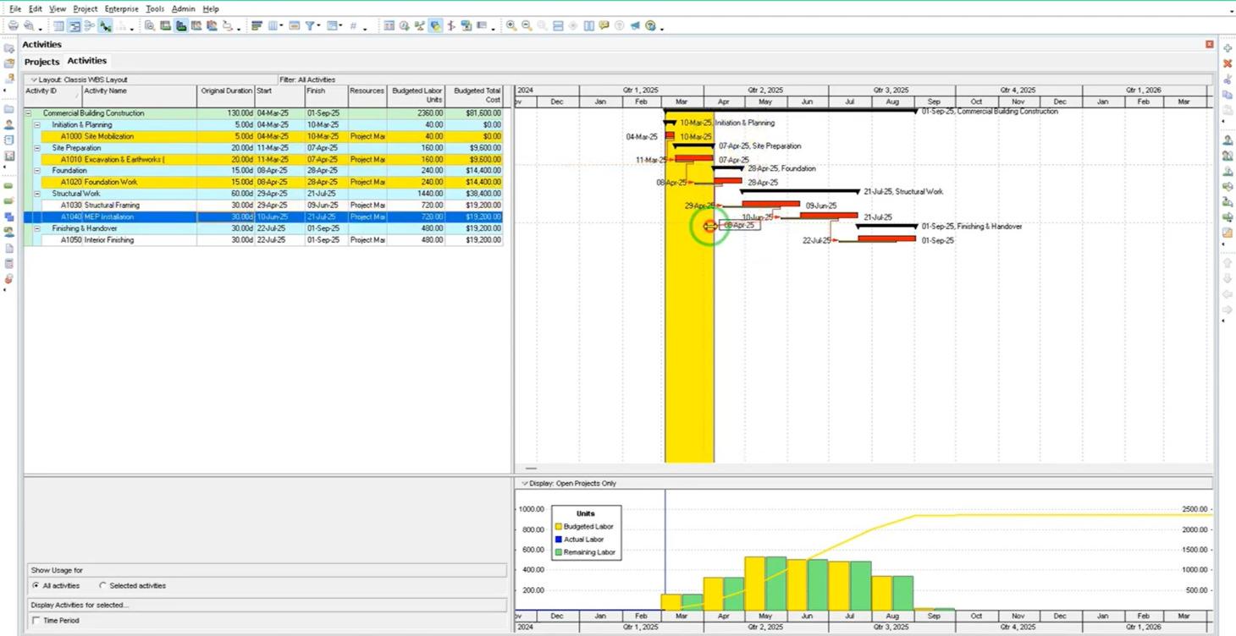Click the move-right arrow icon on right bar
The image size is (1236, 636).
(1228, 310)
